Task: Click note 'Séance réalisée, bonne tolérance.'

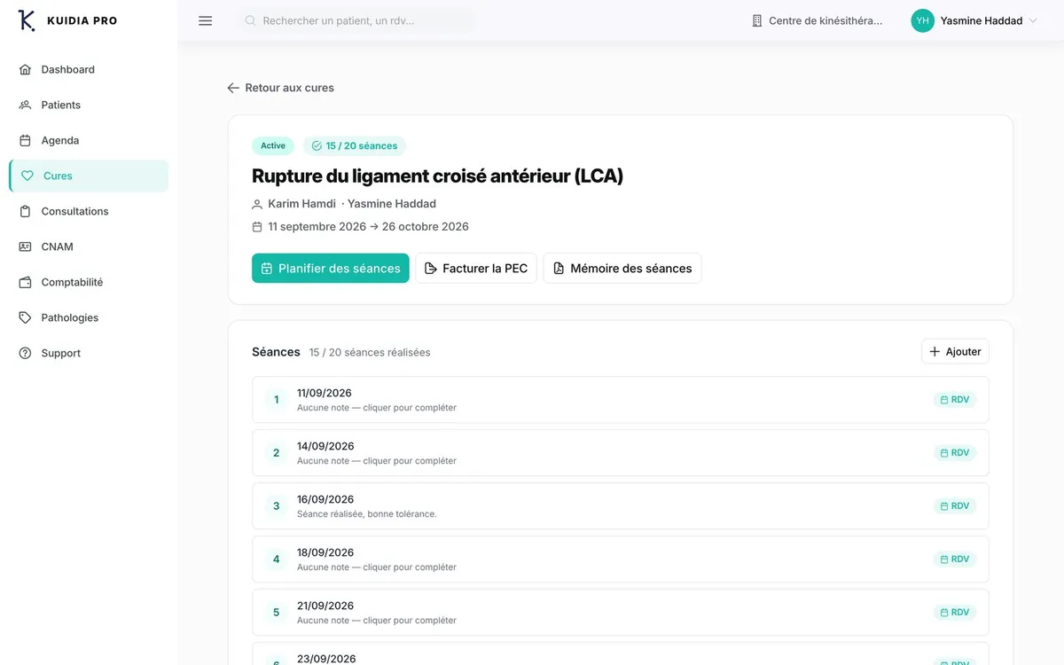Action: point(367,514)
